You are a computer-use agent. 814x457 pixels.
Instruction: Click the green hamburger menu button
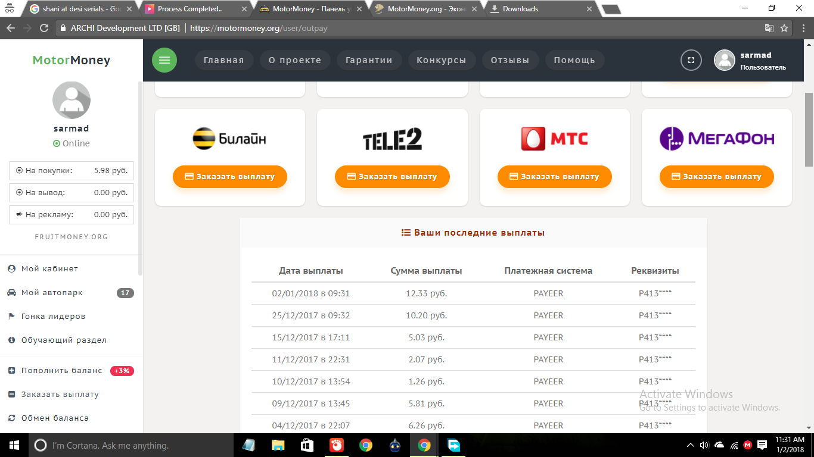(164, 60)
